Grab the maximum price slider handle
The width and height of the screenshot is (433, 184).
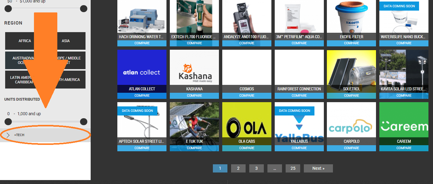(x=84, y=9)
